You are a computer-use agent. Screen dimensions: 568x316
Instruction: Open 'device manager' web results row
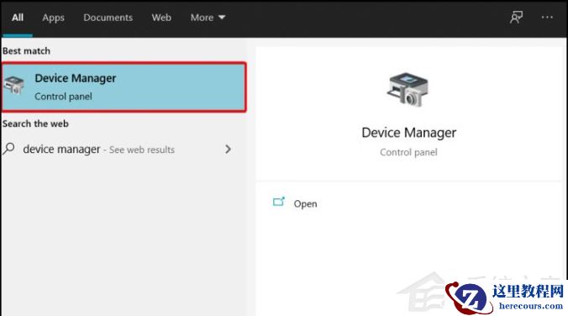tap(118, 150)
